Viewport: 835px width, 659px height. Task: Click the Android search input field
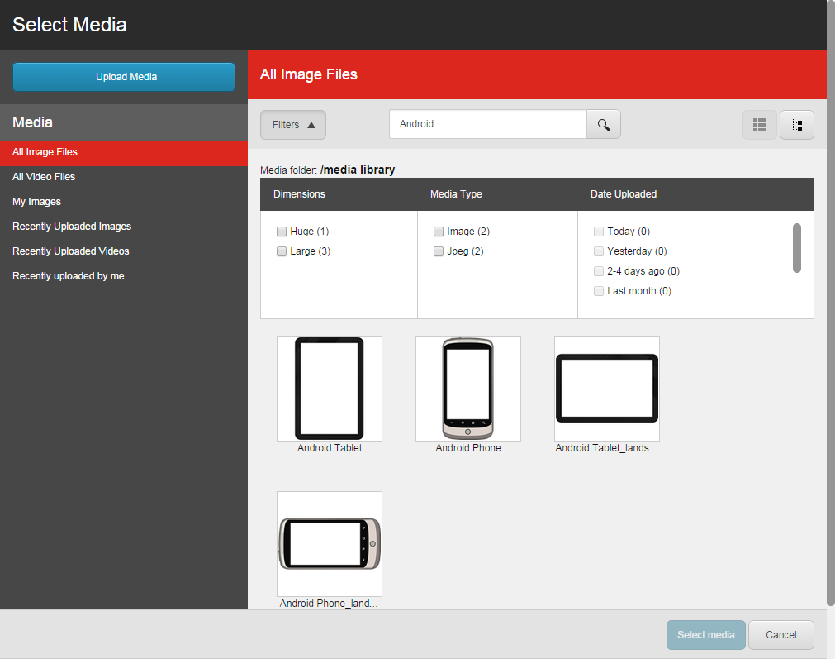click(x=488, y=124)
